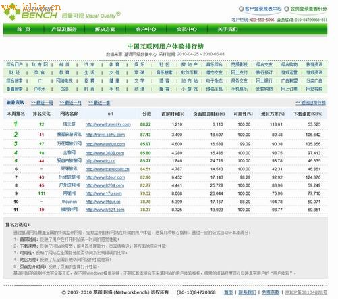The height and width of the screenshot is (299, 338).
Task: Select the 文学 category
Action: pos(140,81)
